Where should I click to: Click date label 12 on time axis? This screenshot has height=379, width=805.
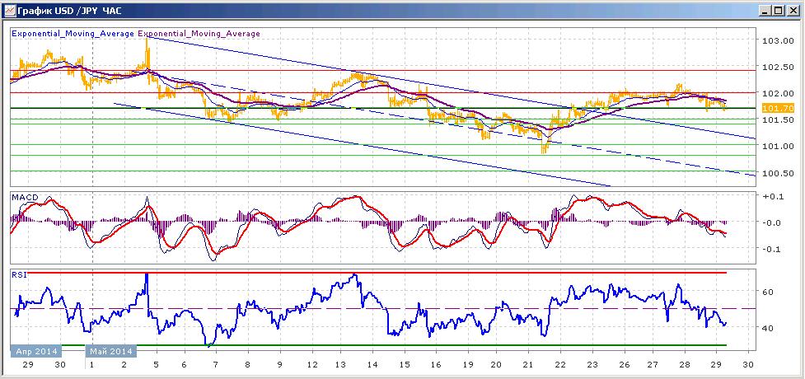311,365
